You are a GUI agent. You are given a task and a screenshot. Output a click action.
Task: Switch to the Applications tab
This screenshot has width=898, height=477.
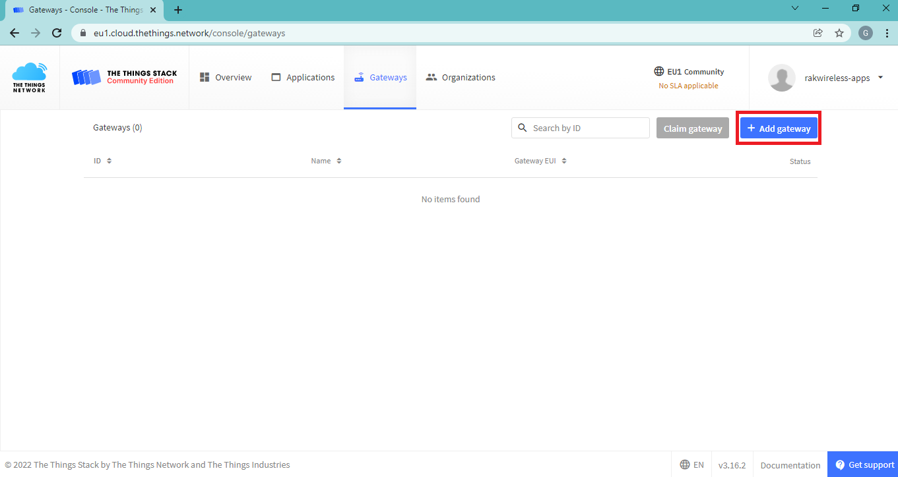coord(303,77)
